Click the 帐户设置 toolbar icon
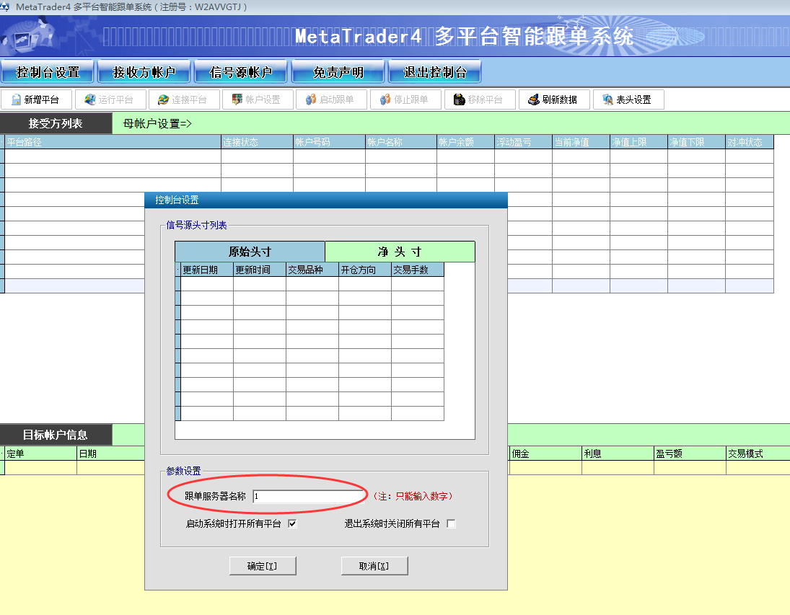790x615 pixels. coord(237,99)
